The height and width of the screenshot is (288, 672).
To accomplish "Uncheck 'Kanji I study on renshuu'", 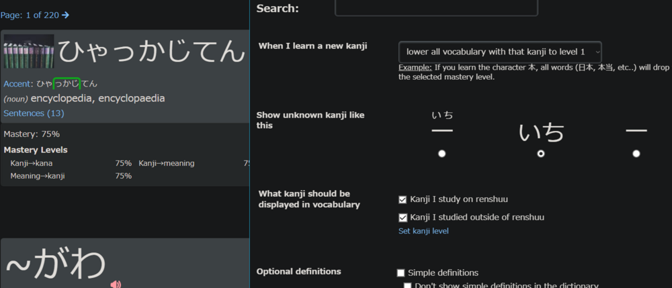I will [403, 199].
